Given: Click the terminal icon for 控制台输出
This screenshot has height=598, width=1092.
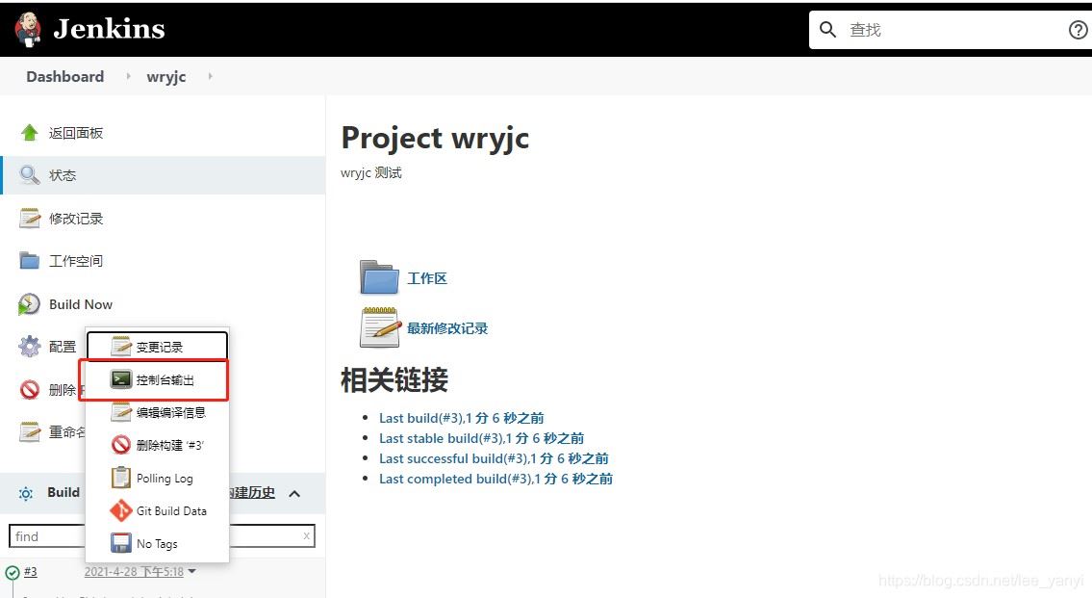Looking at the screenshot, I should (121, 379).
